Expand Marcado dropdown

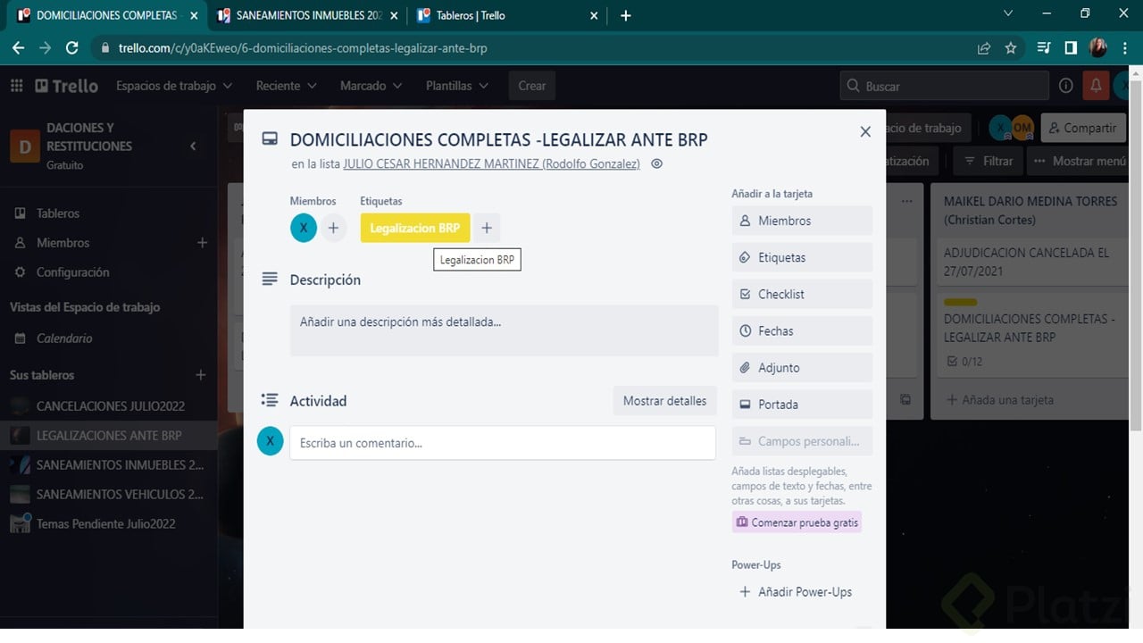pos(371,86)
